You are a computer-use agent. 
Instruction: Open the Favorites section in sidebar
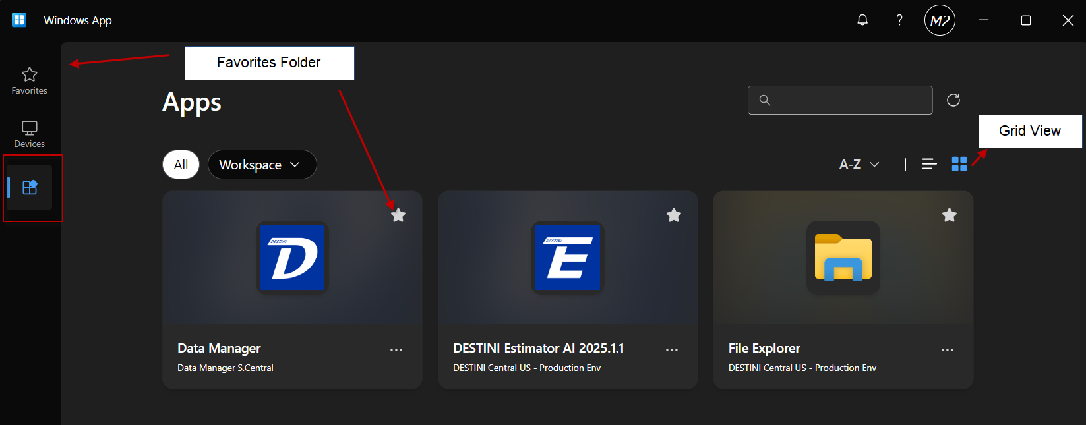[29, 80]
